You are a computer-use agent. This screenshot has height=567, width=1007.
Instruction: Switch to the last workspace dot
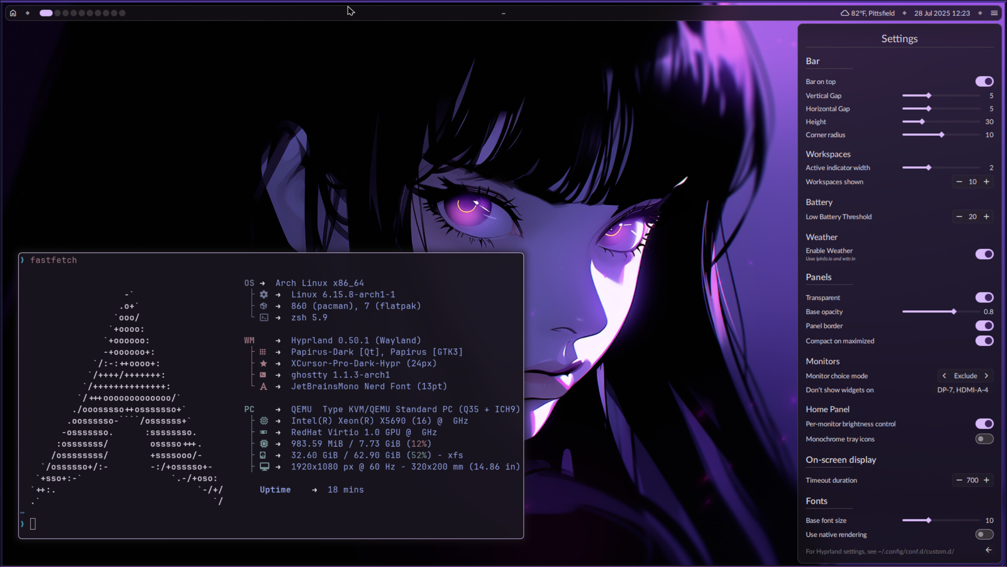[x=122, y=13]
